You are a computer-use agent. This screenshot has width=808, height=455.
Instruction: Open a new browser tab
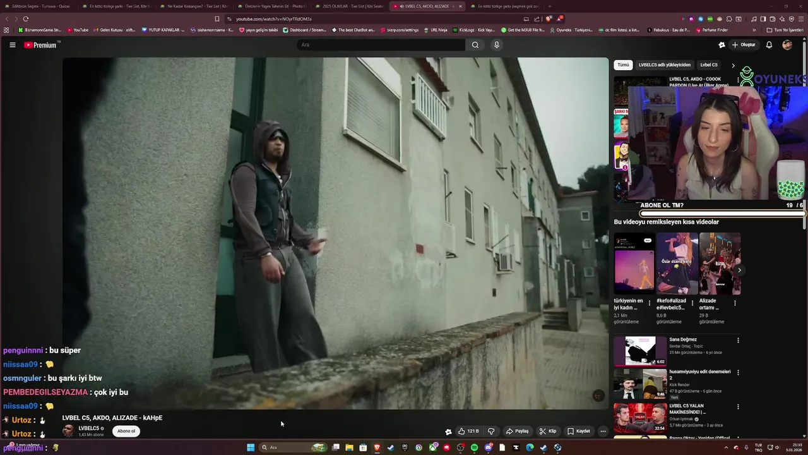pos(549,6)
